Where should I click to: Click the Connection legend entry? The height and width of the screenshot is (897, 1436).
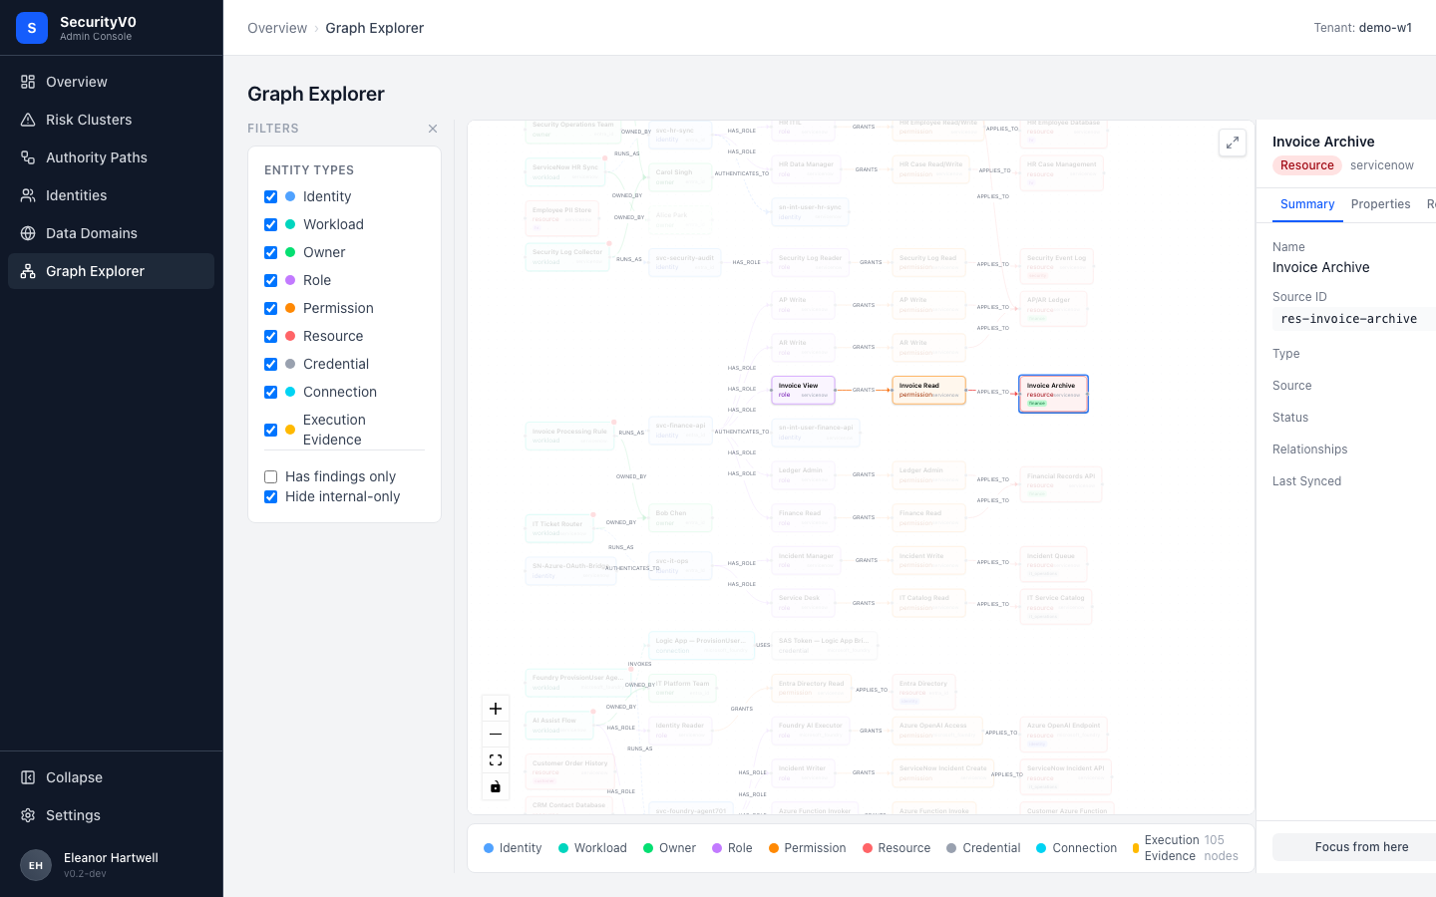coord(1076,848)
